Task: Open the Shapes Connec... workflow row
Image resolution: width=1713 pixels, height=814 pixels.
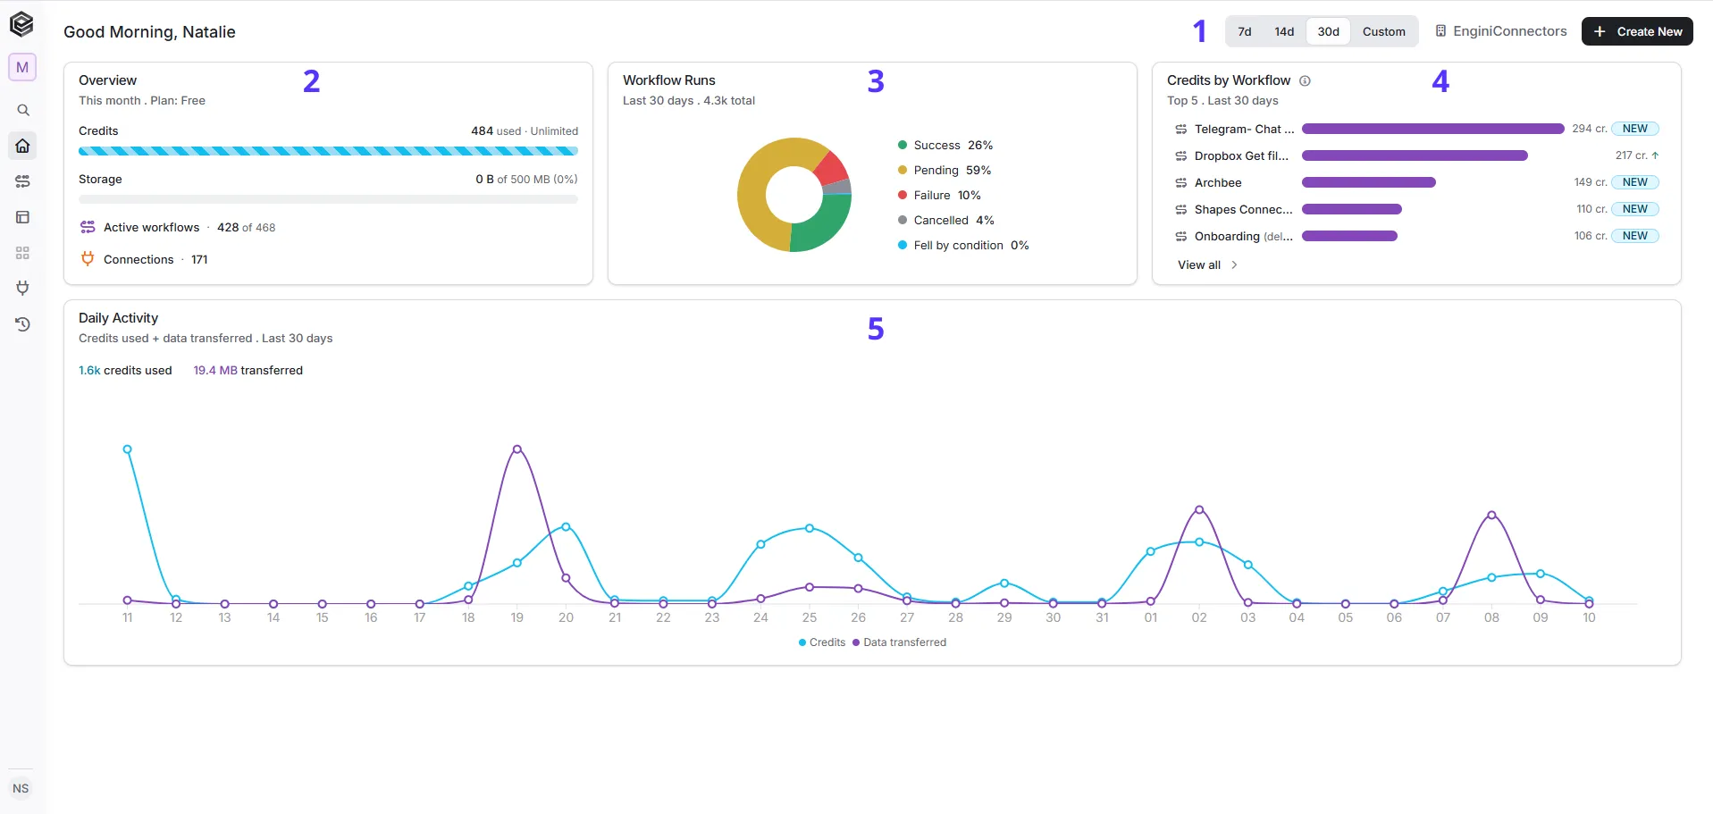Action: coord(1416,209)
